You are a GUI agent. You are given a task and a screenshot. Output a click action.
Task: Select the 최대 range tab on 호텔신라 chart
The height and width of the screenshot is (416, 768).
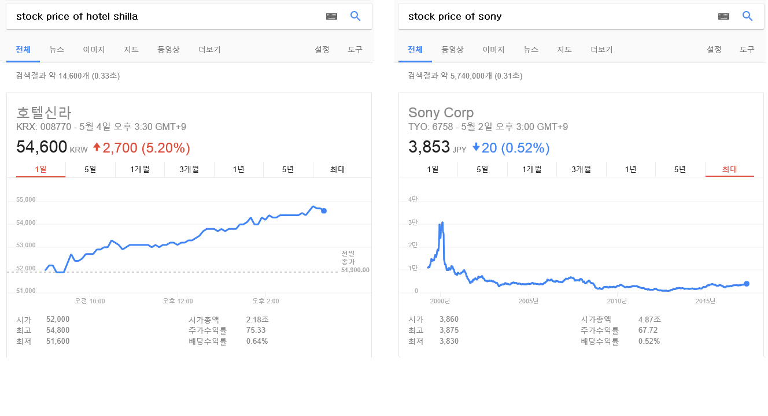pos(338,169)
